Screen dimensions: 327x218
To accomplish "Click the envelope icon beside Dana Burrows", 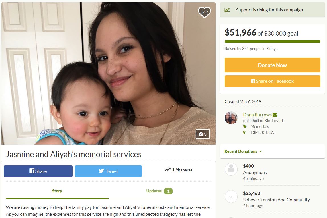I will [x=275, y=115].
